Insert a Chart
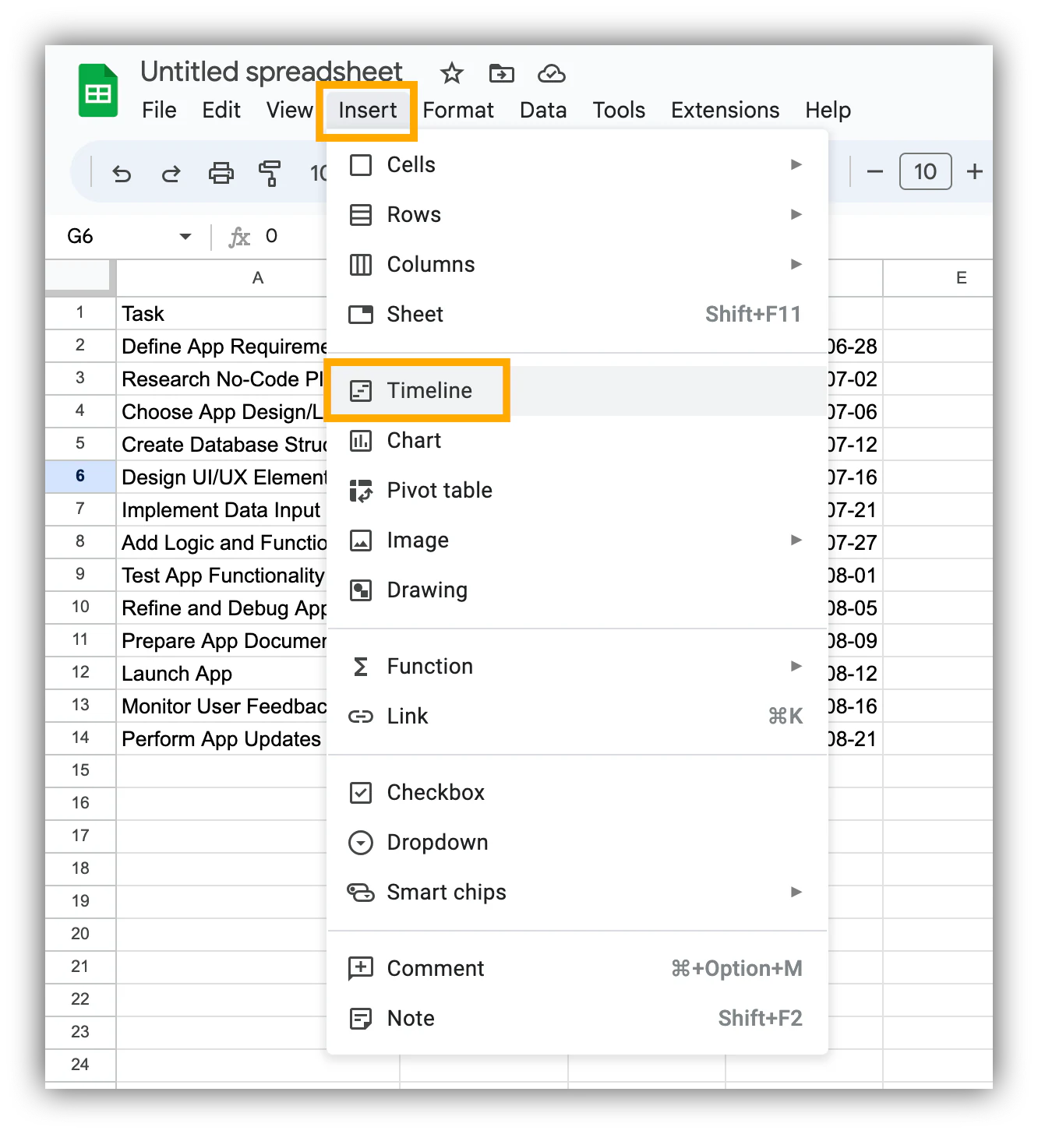Screen dimensions: 1038x1134 pos(577,441)
